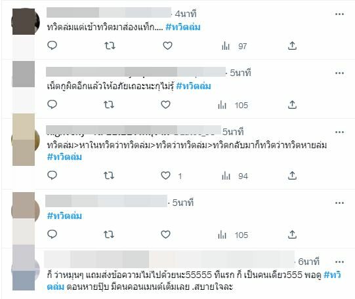Share the tweet with 94 views
The width and height of the screenshot is (355, 299).
pos(292,175)
